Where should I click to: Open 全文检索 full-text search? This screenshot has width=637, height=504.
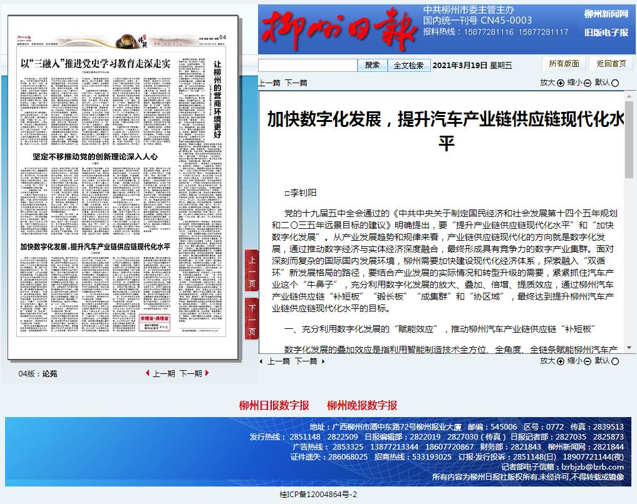pos(408,65)
